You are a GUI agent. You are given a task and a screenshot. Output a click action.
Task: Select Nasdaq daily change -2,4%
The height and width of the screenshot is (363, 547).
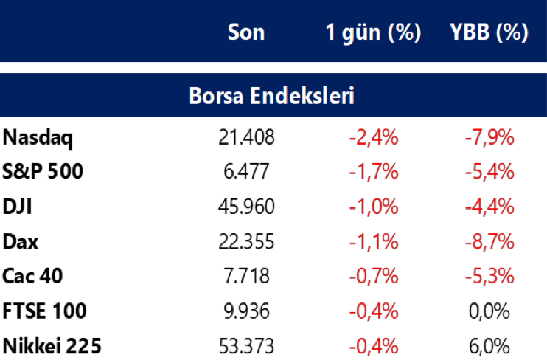[373, 136]
